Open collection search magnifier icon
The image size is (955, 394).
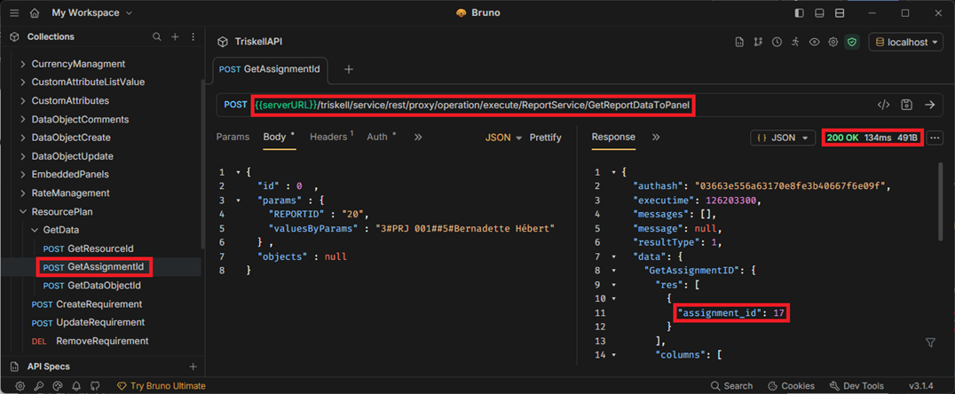click(x=156, y=36)
